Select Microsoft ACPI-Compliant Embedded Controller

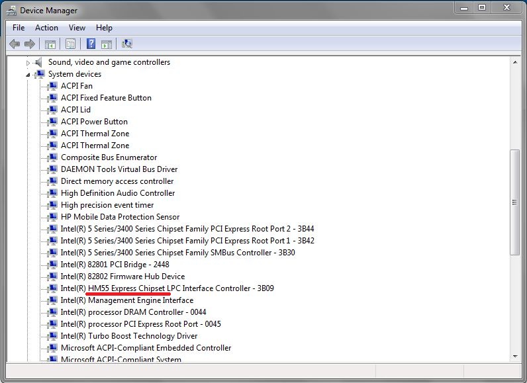point(146,348)
